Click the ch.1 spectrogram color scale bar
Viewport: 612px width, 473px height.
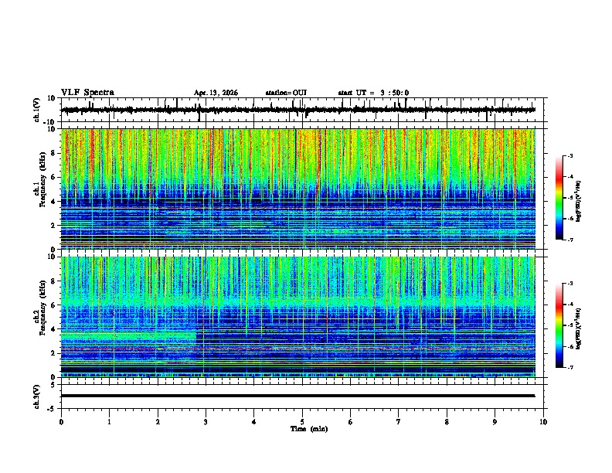[x=559, y=198]
